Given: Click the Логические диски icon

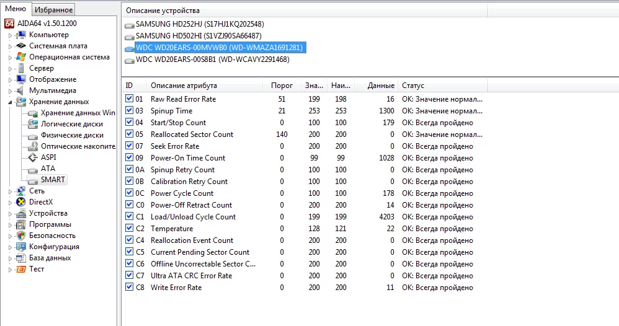Looking at the screenshot, I should 33,124.
